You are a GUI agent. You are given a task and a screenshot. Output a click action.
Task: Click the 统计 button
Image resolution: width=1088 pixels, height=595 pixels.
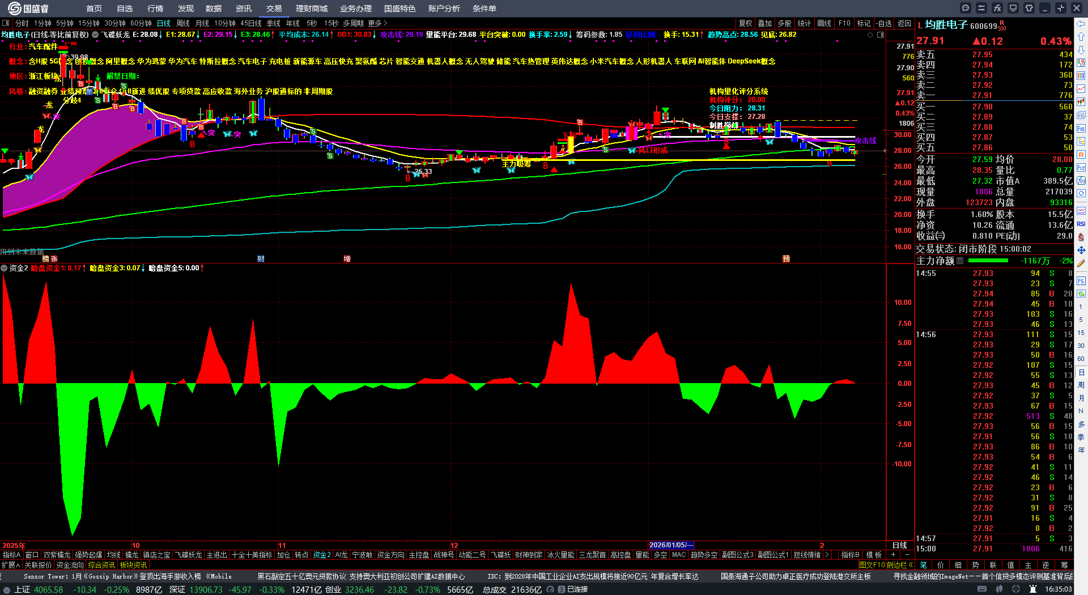coord(804,23)
